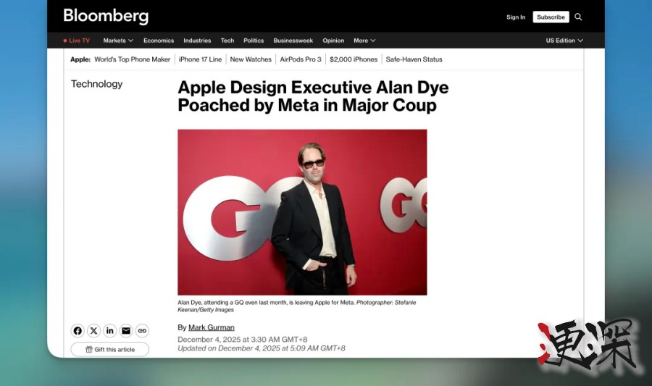The width and height of the screenshot is (652, 386).
Task: Share article on LinkedIn
Action: pos(110,331)
